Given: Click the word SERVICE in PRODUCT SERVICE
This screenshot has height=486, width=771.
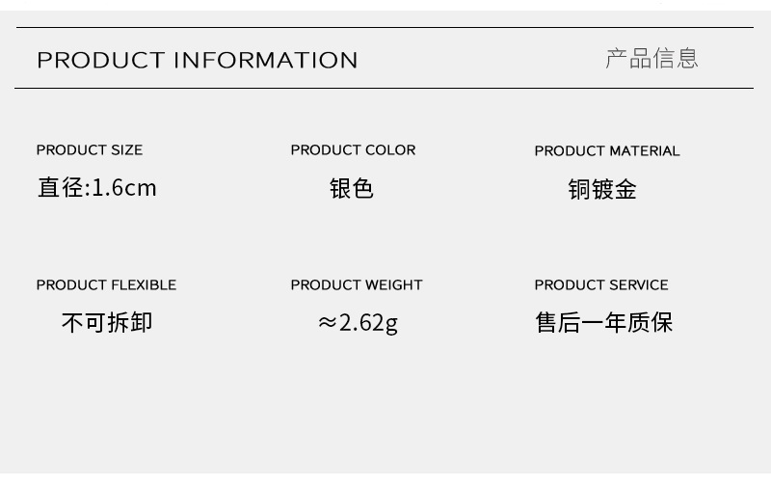Looking at the screenshot, I should 639,284.
